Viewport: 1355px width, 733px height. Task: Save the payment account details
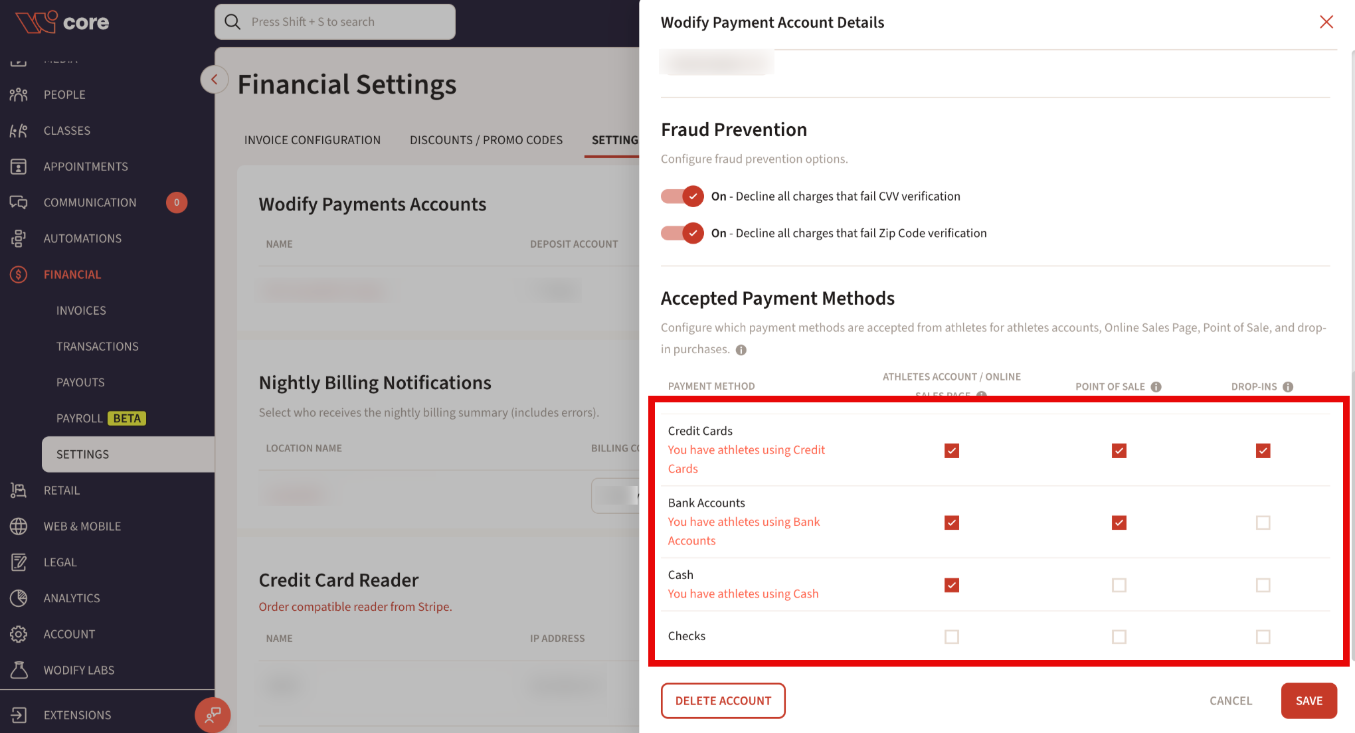click(1309, 700)
